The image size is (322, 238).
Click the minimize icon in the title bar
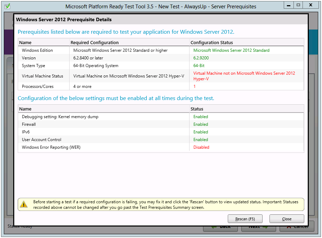[x=288, y=5]
